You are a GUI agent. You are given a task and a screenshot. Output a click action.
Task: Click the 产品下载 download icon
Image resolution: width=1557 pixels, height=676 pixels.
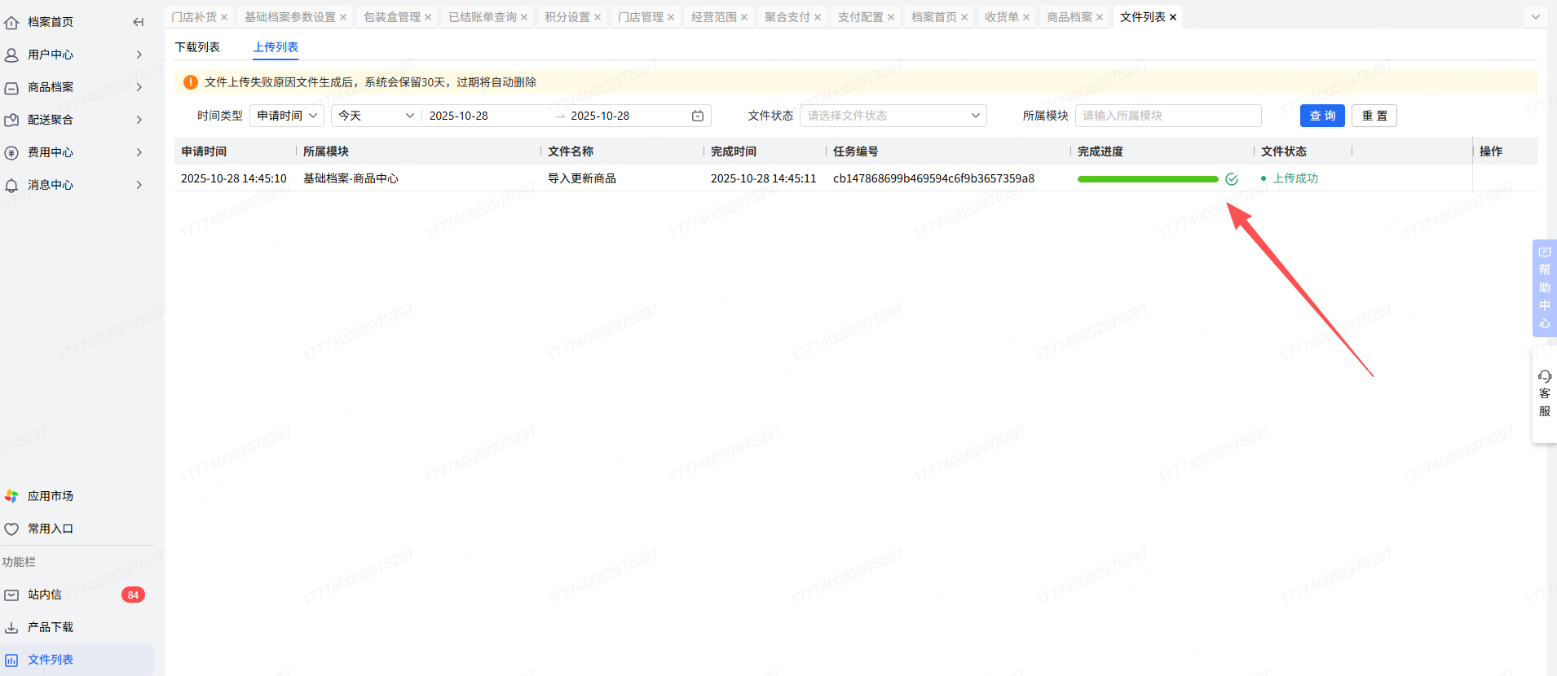[11, 627]
